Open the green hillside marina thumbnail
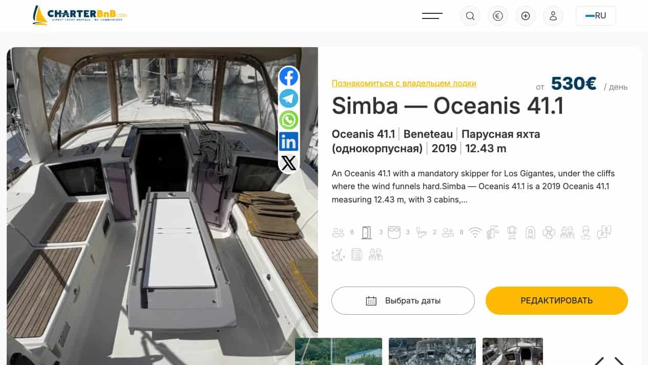 (x=339, y=351)
